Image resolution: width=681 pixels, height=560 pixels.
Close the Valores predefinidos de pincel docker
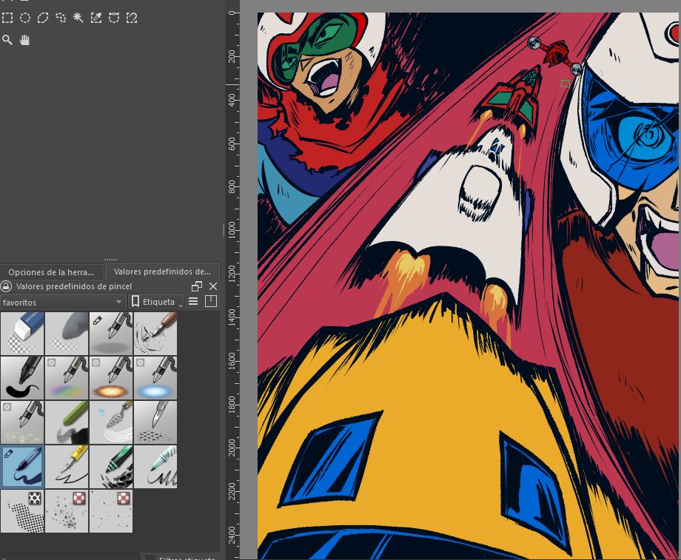213,286
